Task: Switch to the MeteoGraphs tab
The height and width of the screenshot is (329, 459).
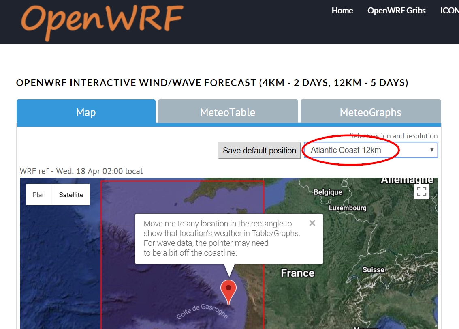Action: click(370, 112)
